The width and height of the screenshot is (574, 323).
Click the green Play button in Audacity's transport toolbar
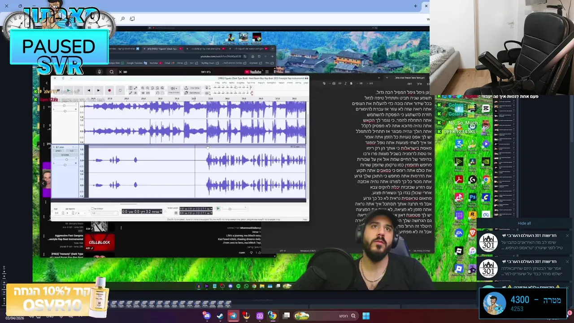(69, 90)
